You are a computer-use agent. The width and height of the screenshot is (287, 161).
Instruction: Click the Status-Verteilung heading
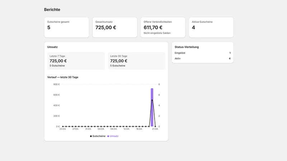pos(187,47)
